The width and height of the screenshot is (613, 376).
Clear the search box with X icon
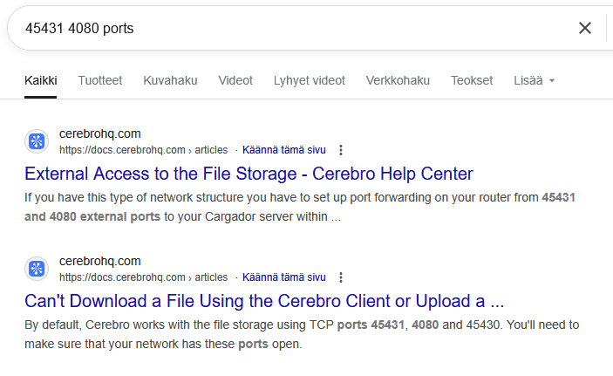(585, 28)
